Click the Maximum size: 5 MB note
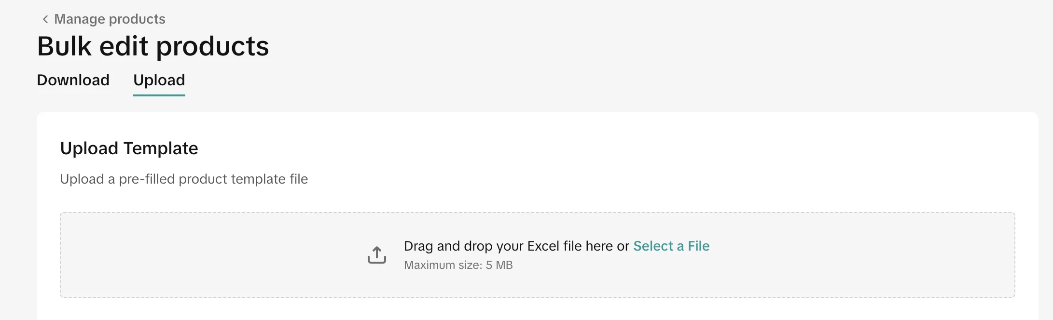The image size is (1053, 320). [458, 265]
